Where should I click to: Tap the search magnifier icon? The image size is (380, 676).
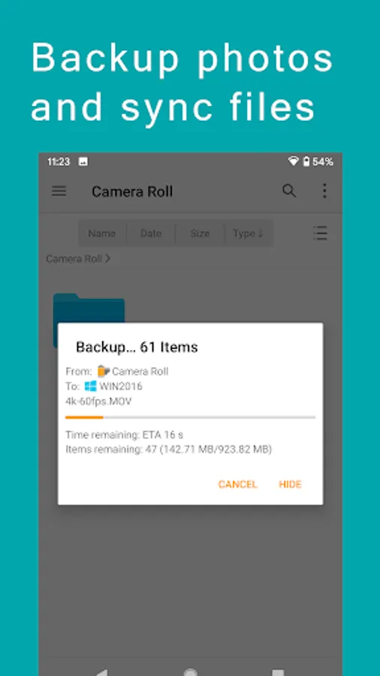289,191
